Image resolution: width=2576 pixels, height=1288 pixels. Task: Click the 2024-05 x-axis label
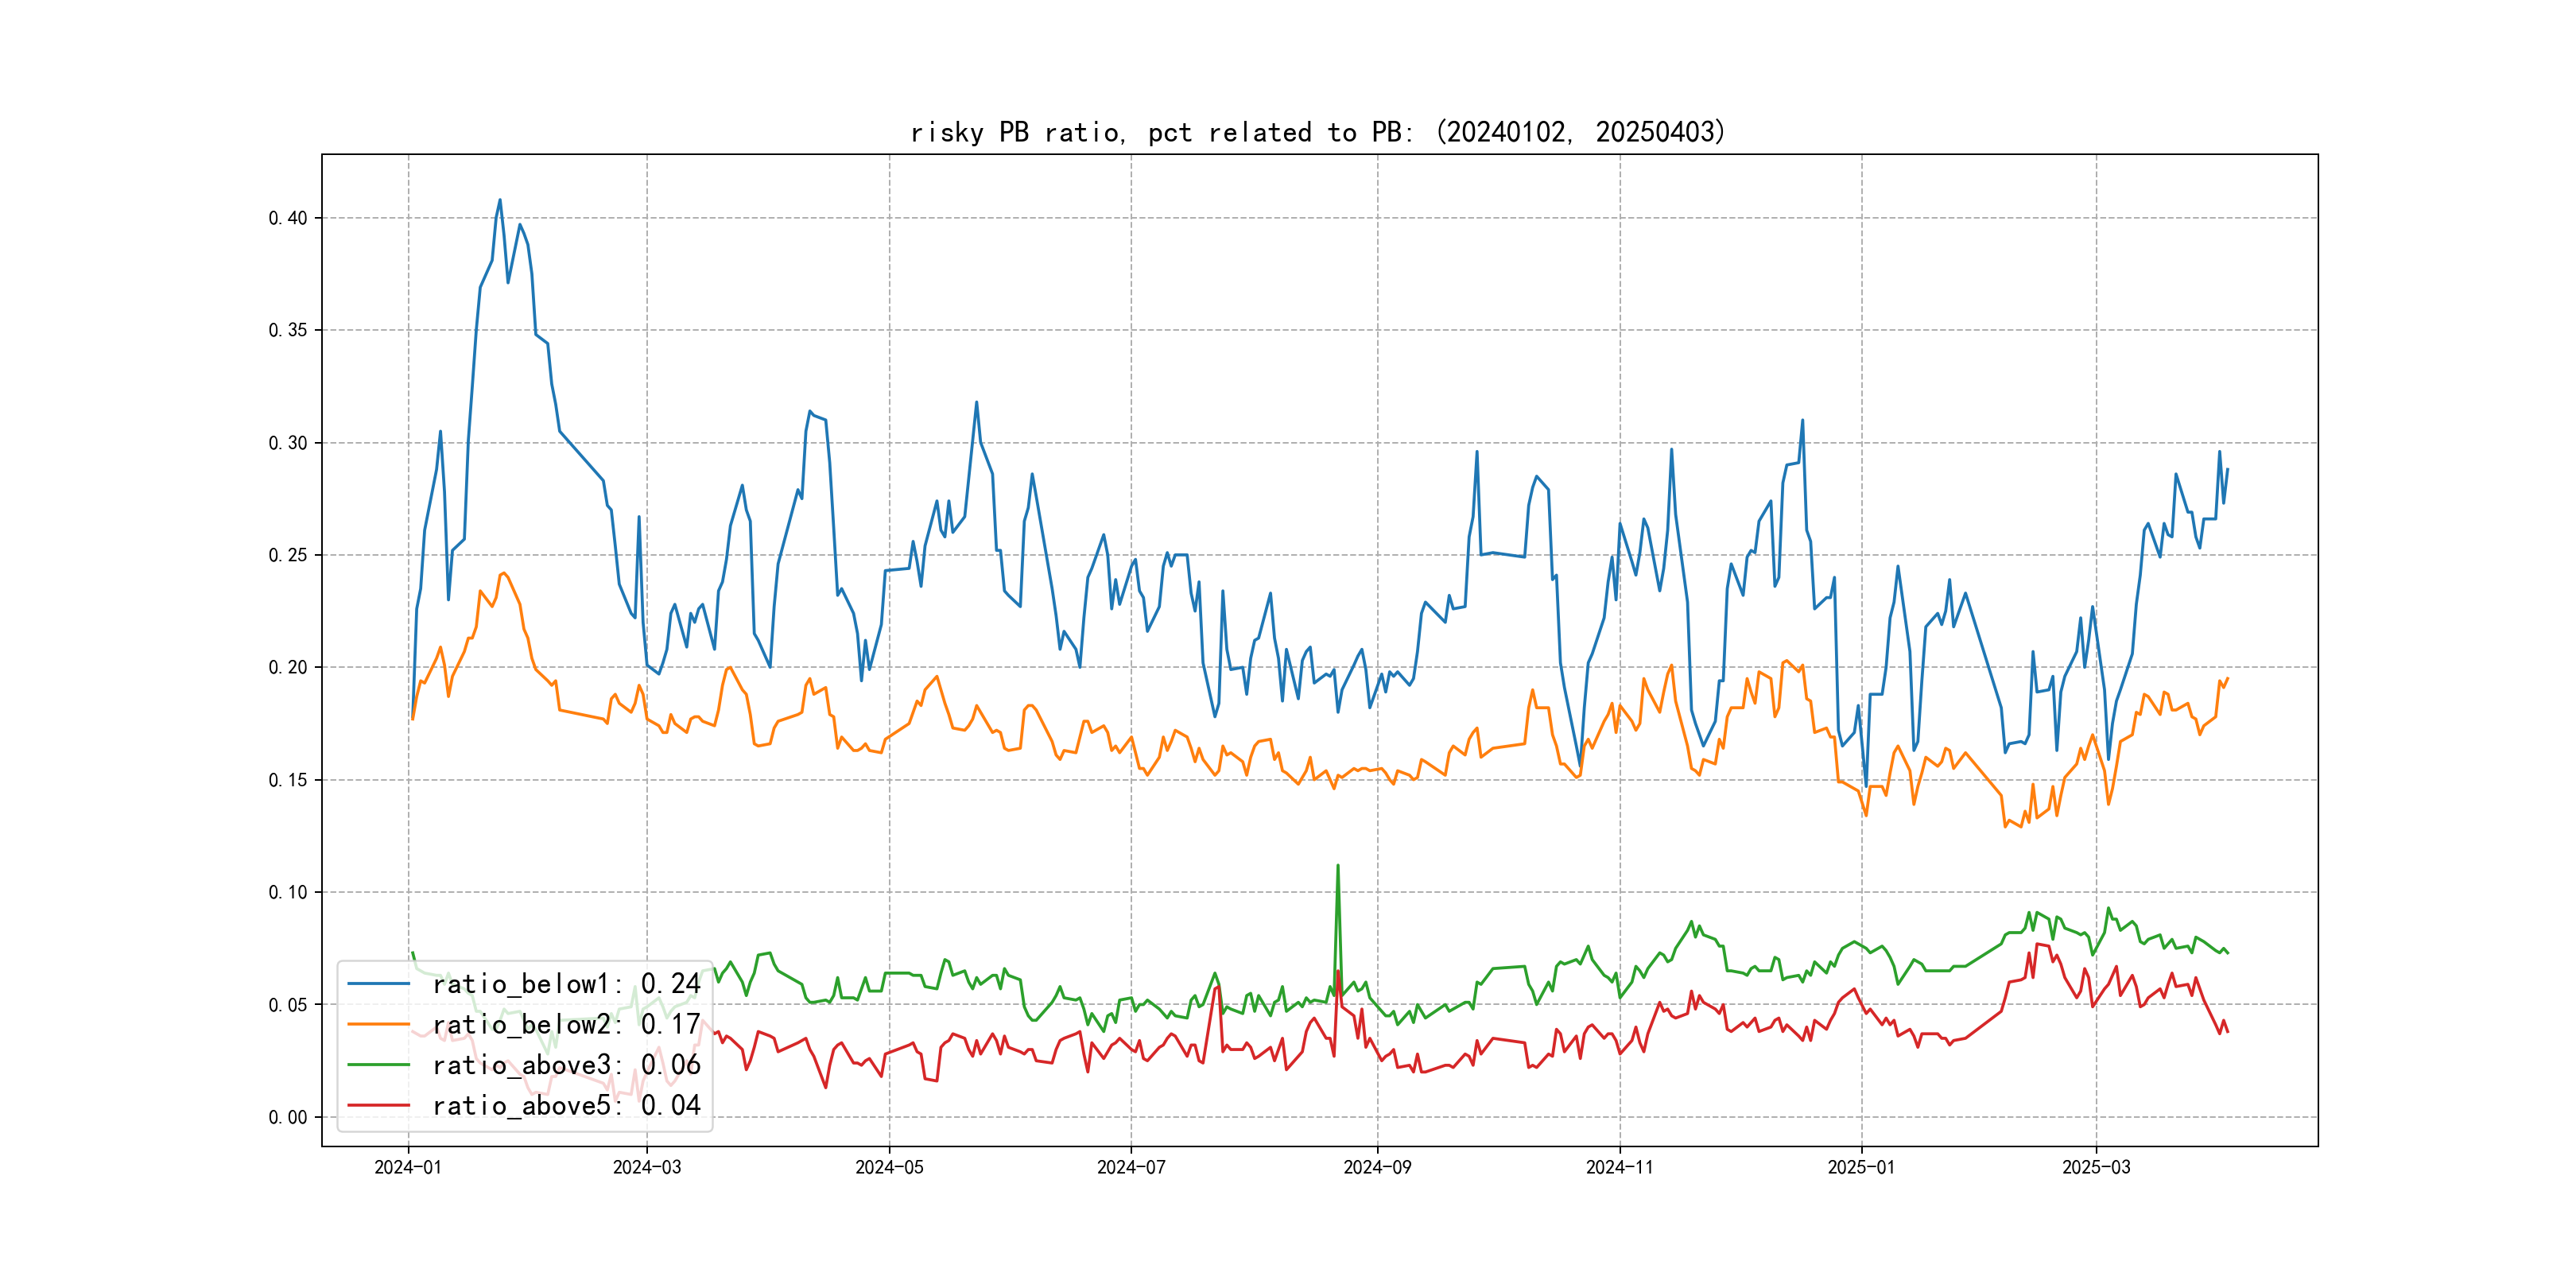tap(889, 1167)
